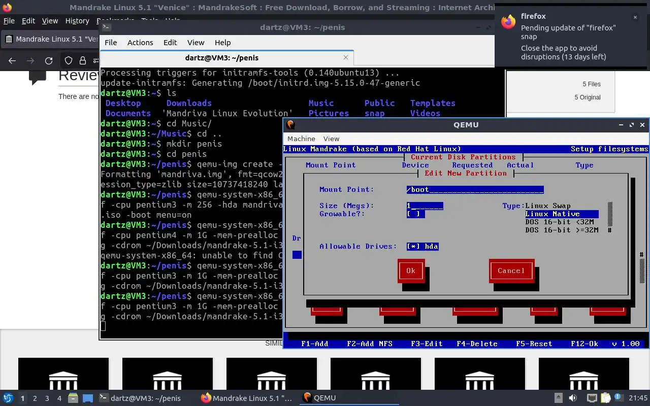Click the partition Type list scrollbar
The height and width of the screenshot is (406, 650).
point(610,218)
